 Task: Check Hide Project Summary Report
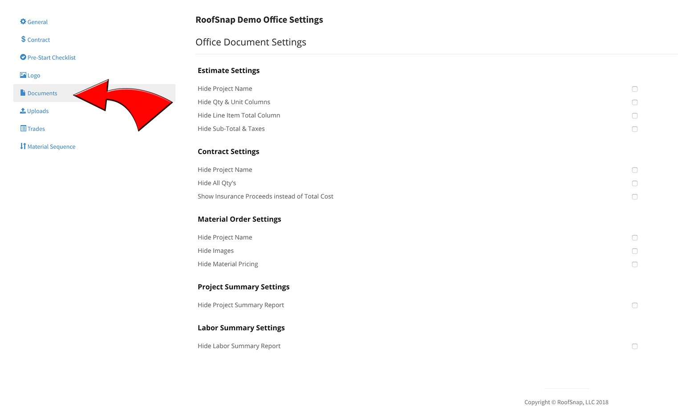click(x=635, y=305)
